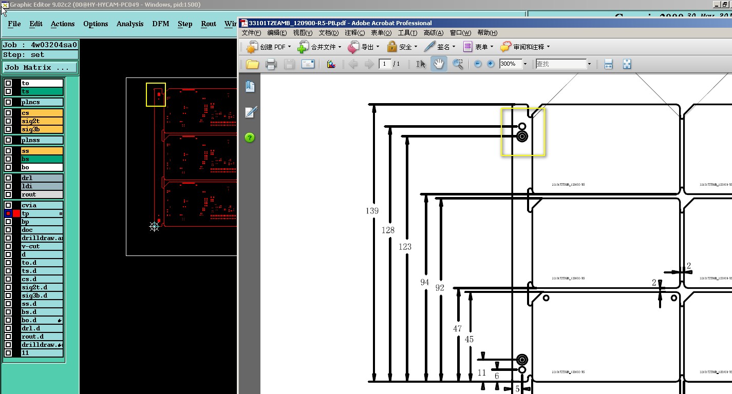Fit page width using scrolling icon

[x=609, y=64]
